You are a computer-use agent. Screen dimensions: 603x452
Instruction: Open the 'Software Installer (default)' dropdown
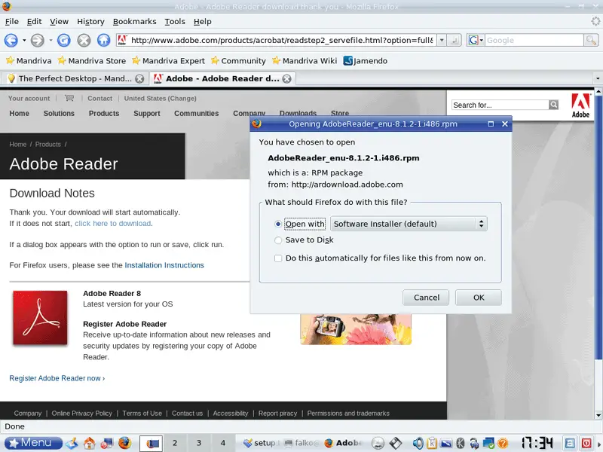tap(409, 224)
